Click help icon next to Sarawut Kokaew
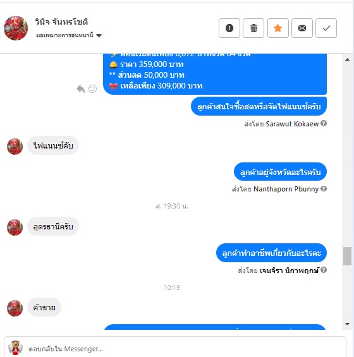This screenshot has height=357, width=354. click(324, 123)
